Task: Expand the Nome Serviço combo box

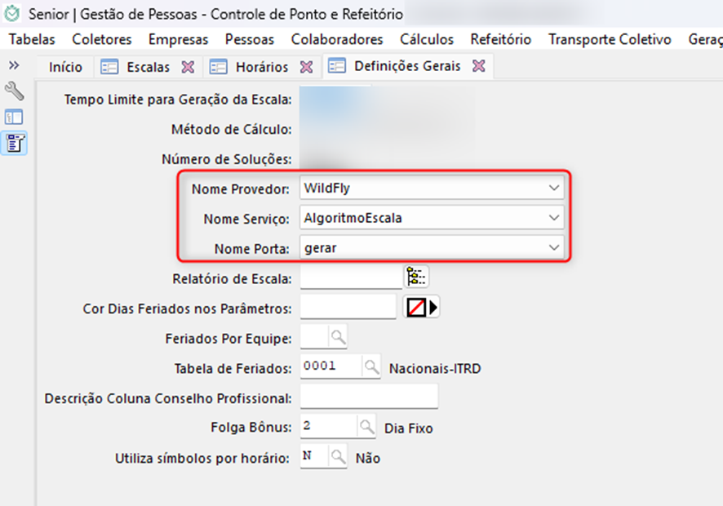Action: (x=554, y=218)
